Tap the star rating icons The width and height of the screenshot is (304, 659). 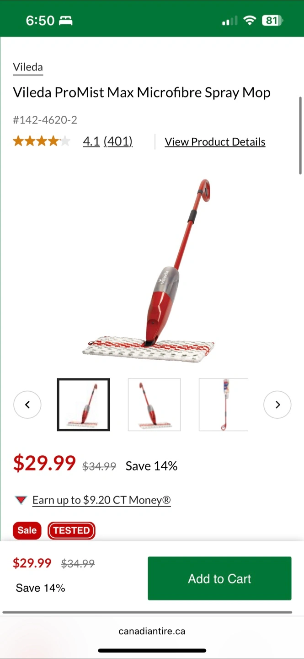pos(42,141)
